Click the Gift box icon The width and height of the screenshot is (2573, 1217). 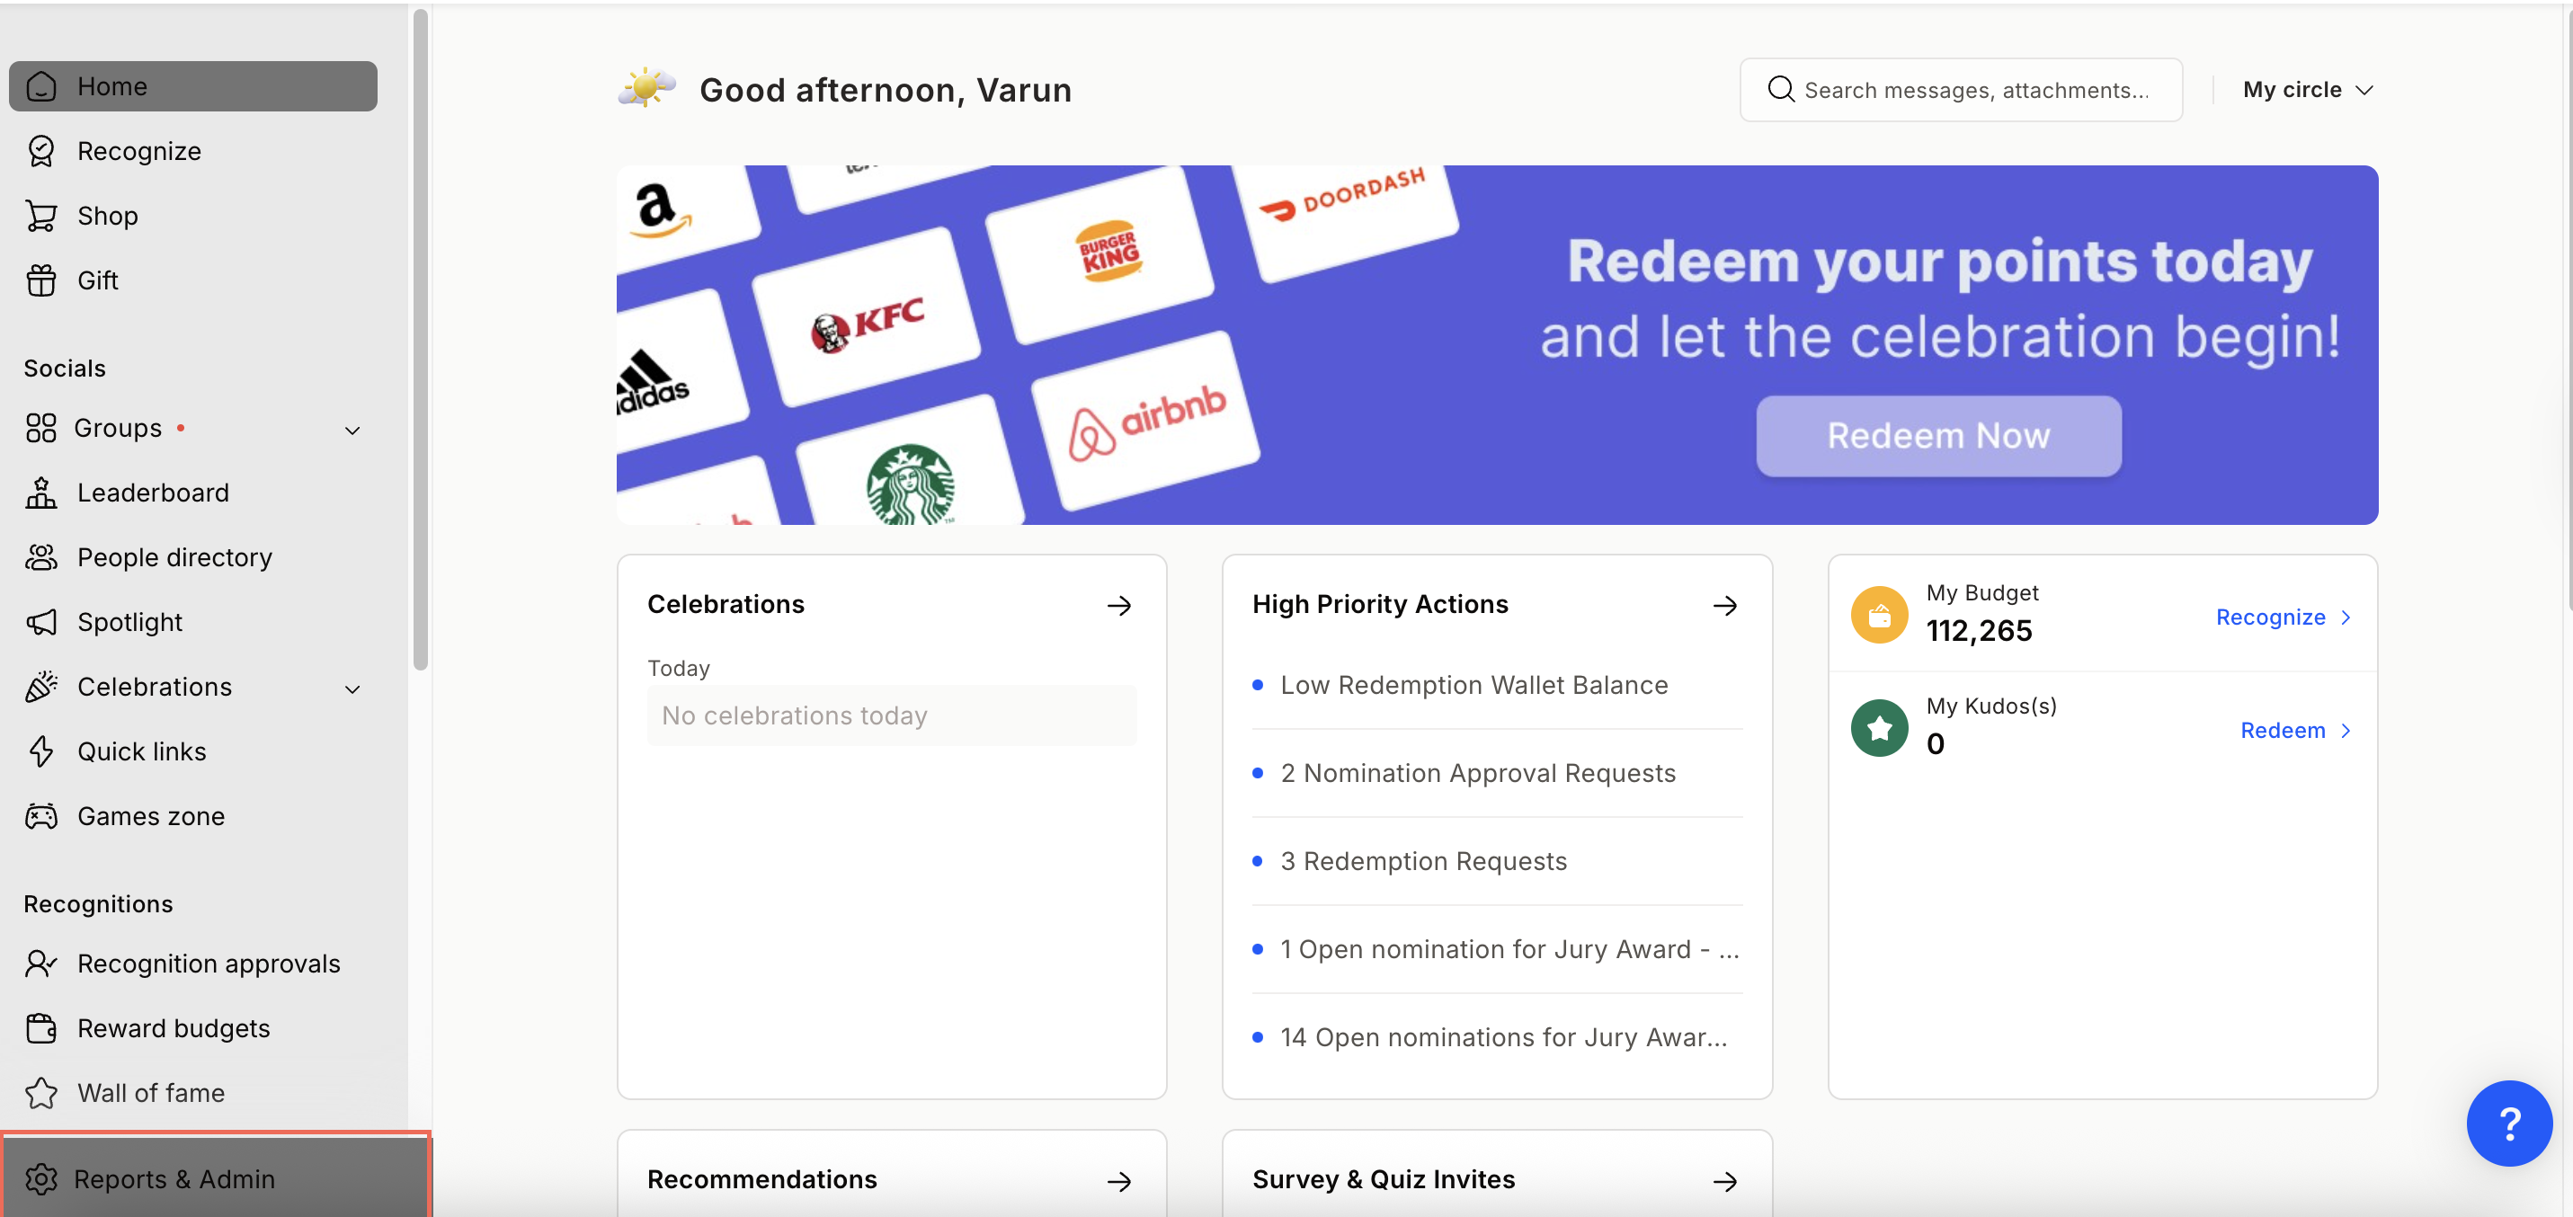point(41,280)
